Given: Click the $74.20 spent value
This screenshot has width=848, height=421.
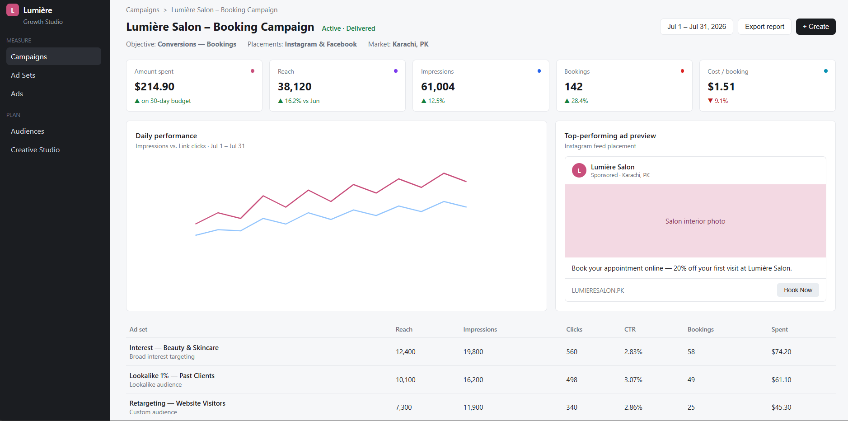Looking at the screenshot, I should tap(781, 352).
